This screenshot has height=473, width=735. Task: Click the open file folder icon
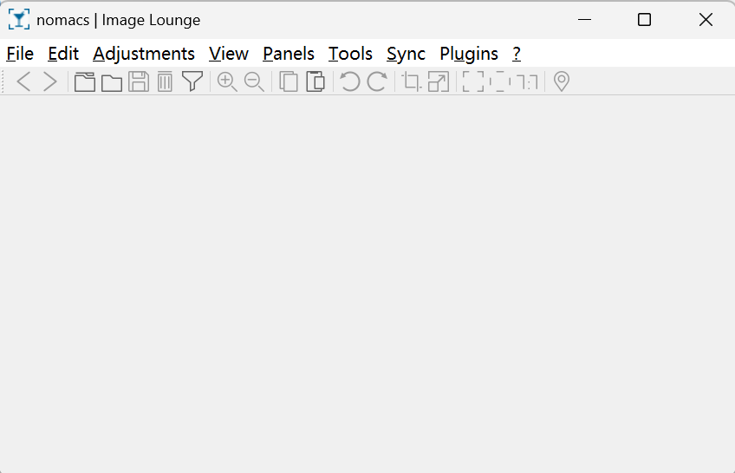112,82
